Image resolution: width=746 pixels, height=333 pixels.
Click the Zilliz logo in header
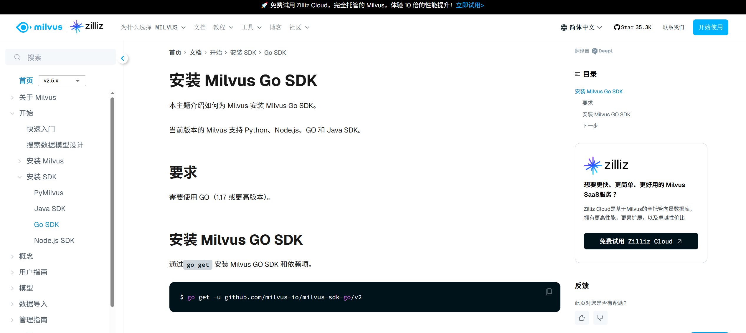point(87,27)
